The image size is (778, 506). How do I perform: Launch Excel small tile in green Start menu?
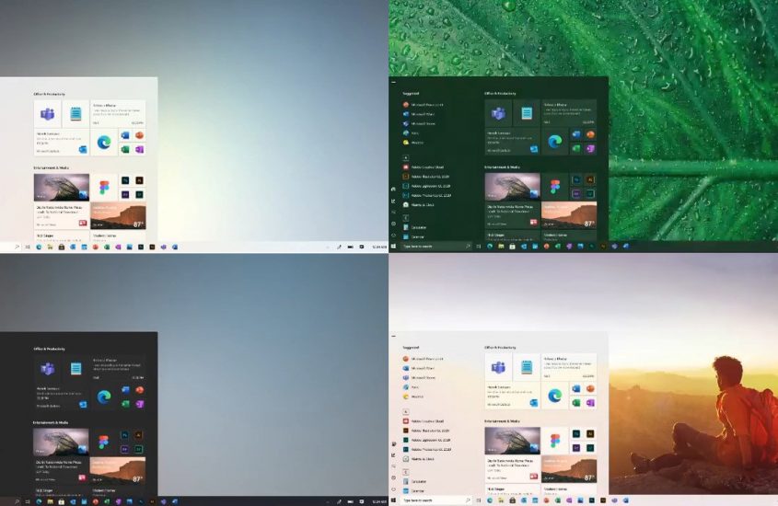(x=576, y=148)
